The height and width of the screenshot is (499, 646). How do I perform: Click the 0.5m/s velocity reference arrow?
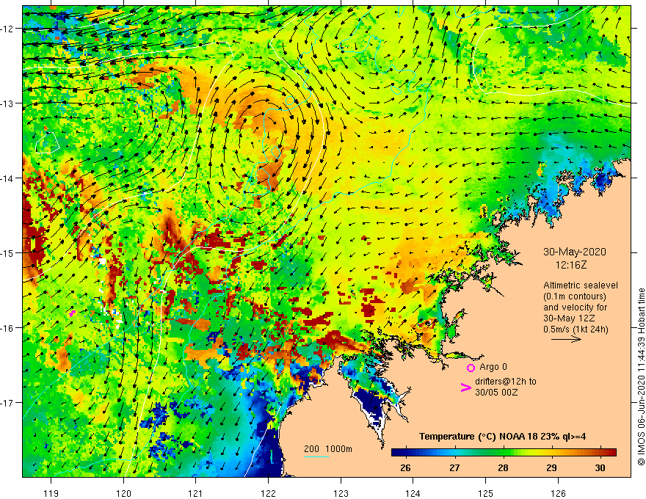[566, 339]
